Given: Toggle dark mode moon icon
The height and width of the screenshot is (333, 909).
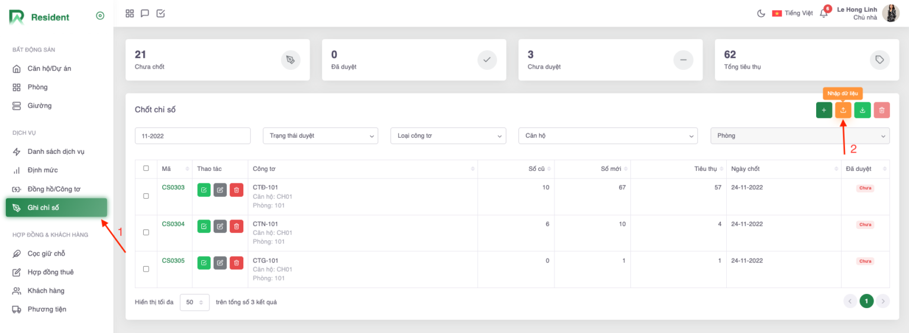Looking at the screenshot, I should click(x=761, y=14).
